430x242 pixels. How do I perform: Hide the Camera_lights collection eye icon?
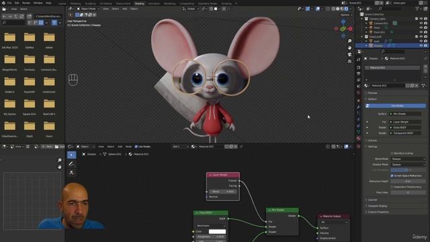pos(421,19)
